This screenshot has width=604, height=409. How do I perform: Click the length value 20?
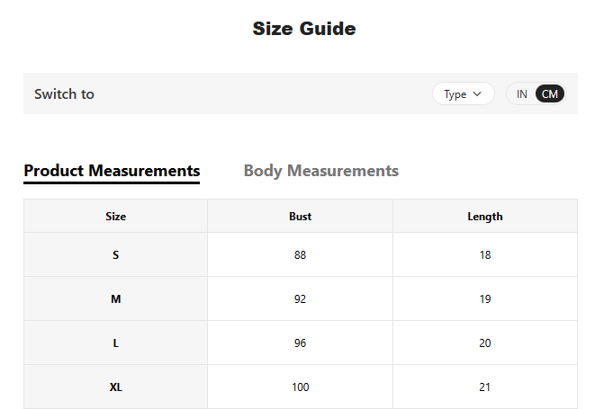(x=485, y=342)
